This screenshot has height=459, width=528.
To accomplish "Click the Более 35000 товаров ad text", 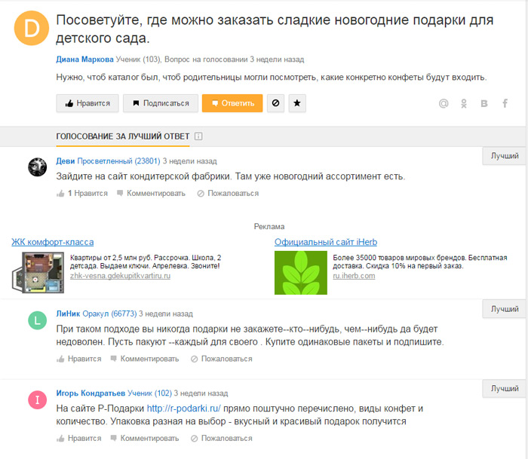I will [420, 262].
